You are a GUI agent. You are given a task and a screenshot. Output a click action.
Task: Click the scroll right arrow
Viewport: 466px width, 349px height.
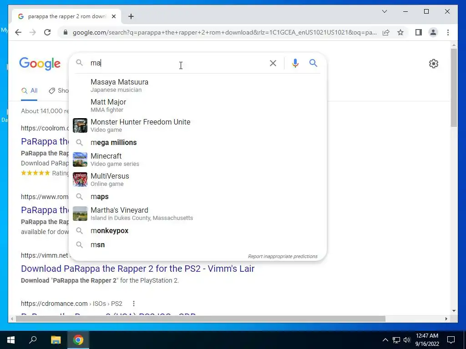click(446, 319)
